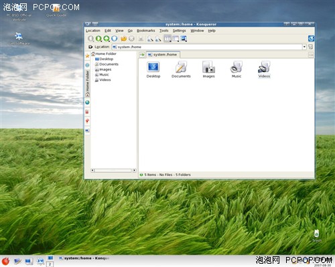Click the first magnifier zoom icon
Screen dimensions: 335x267
coord(150,39)
